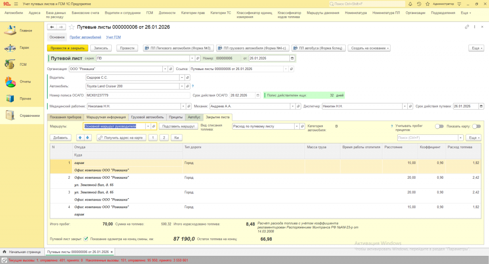Viewport: 489px width, 264px height.
Task: Open calendar picker for document date
Action: 292,58
